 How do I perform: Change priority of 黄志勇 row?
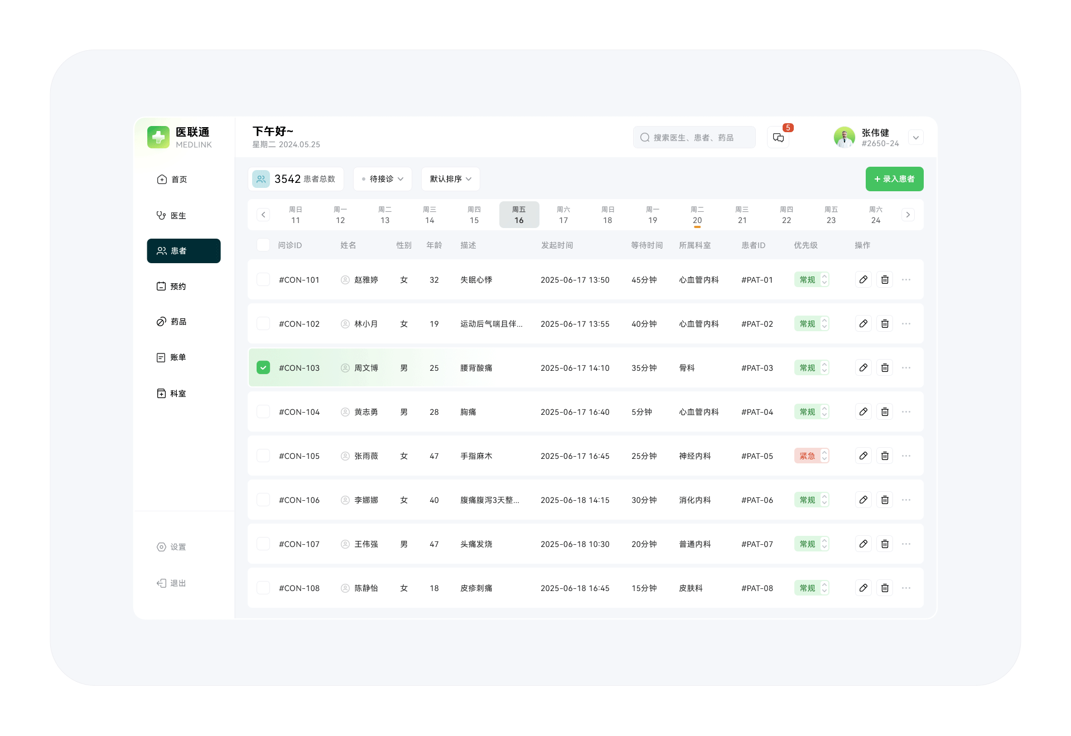click(x=812, y=411)
